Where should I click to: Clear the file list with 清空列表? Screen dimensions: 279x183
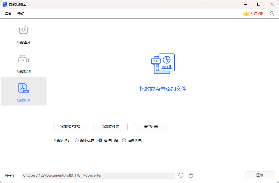(x=151, y=127)
